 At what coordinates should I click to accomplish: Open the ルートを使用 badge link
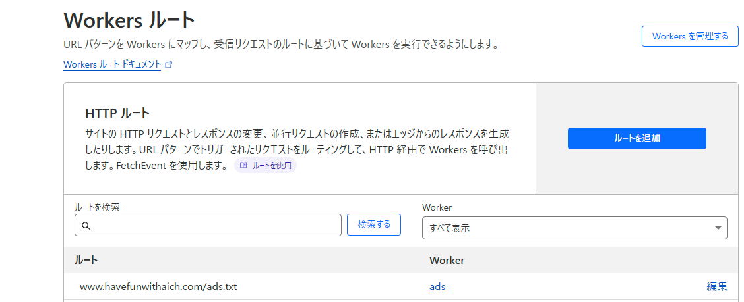click(265, 166)
